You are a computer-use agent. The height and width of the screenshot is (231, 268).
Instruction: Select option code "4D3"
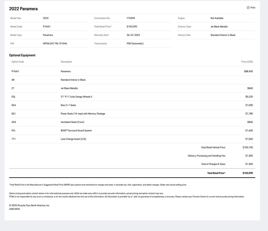click(x=14, y=122)
